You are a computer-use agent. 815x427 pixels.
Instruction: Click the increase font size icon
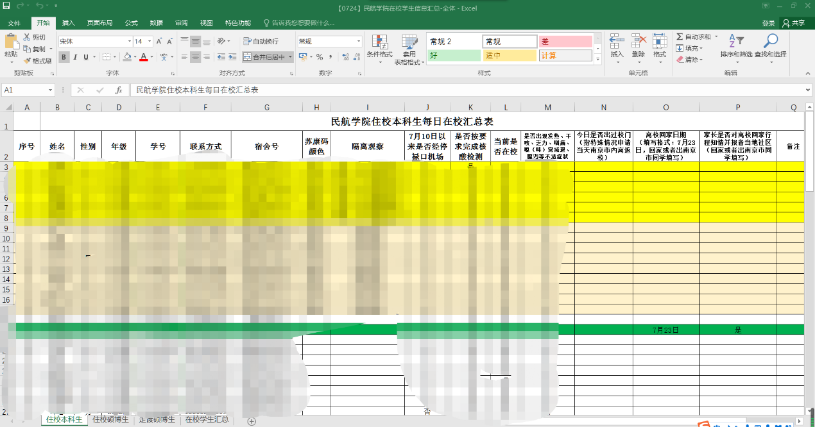159,41
